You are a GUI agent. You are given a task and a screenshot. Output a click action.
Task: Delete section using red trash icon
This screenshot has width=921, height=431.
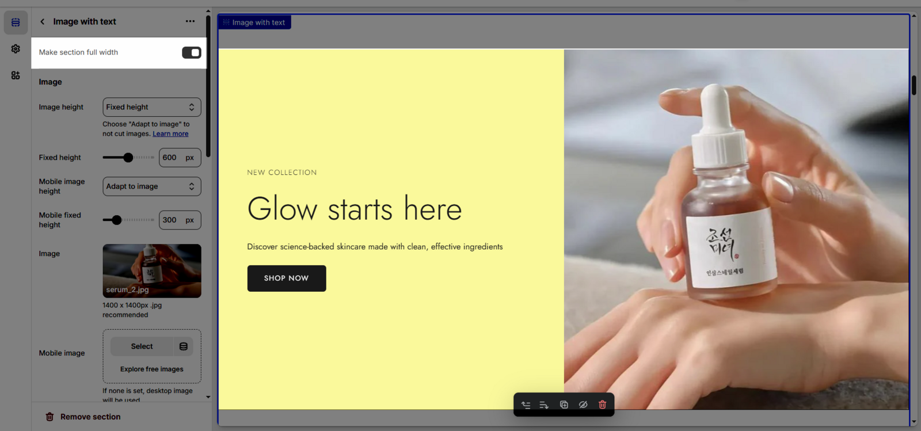602,405
